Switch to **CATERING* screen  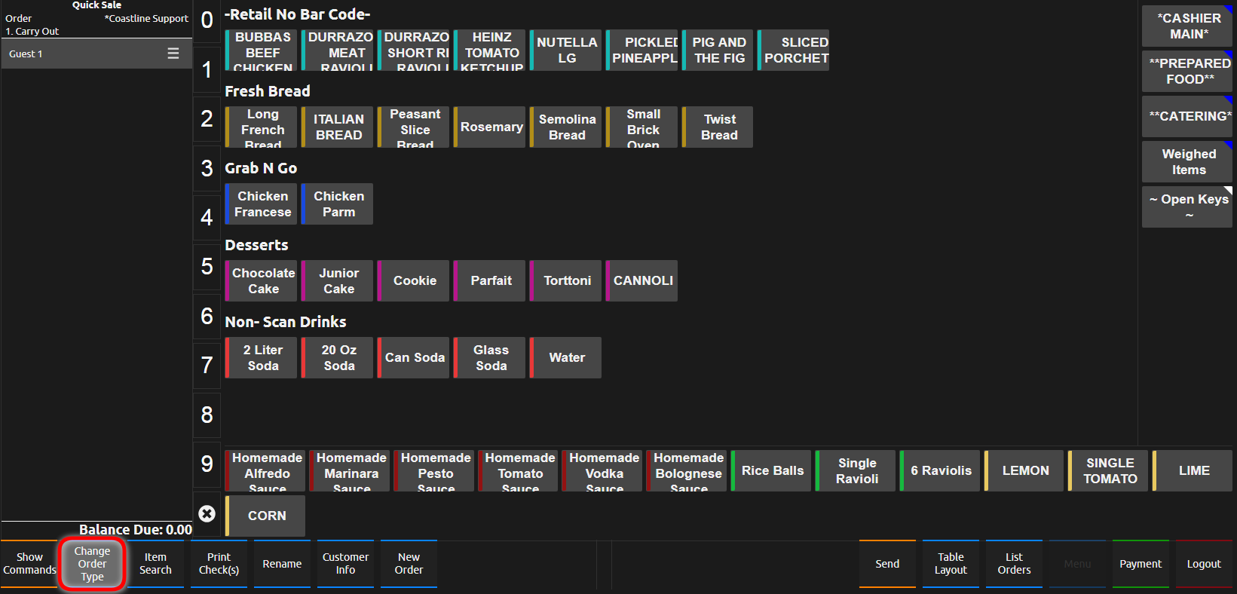coord(1187,116)
